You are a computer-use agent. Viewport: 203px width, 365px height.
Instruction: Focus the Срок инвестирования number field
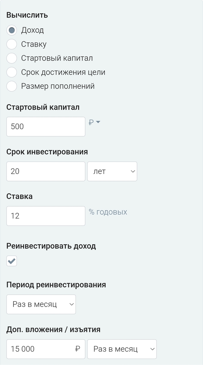[46, 171]
